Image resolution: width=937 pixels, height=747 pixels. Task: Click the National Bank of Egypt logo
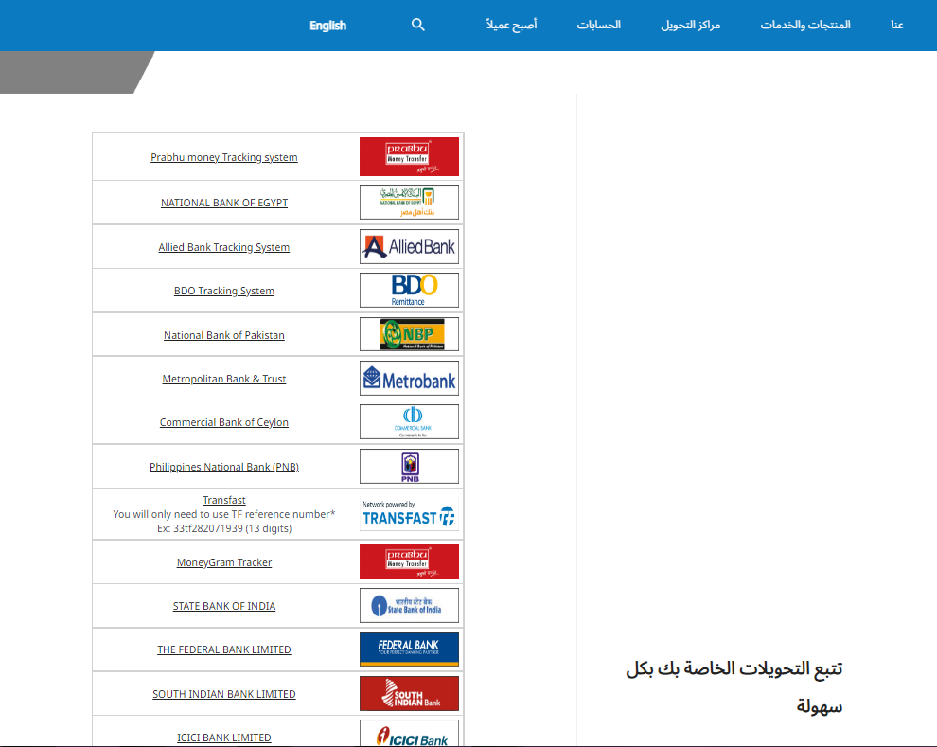[x=409, y=202]
